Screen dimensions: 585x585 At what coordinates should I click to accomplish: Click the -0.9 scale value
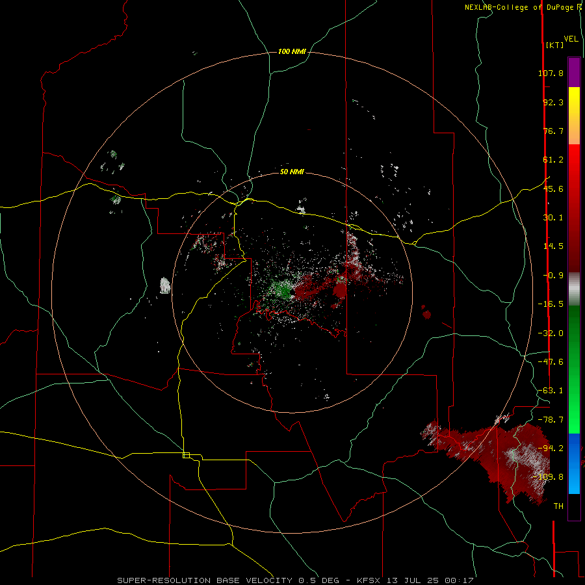(553, 276)
